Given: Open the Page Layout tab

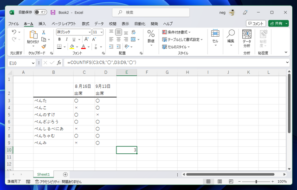Looking at the screenshot, I should [x=64, y=24].
